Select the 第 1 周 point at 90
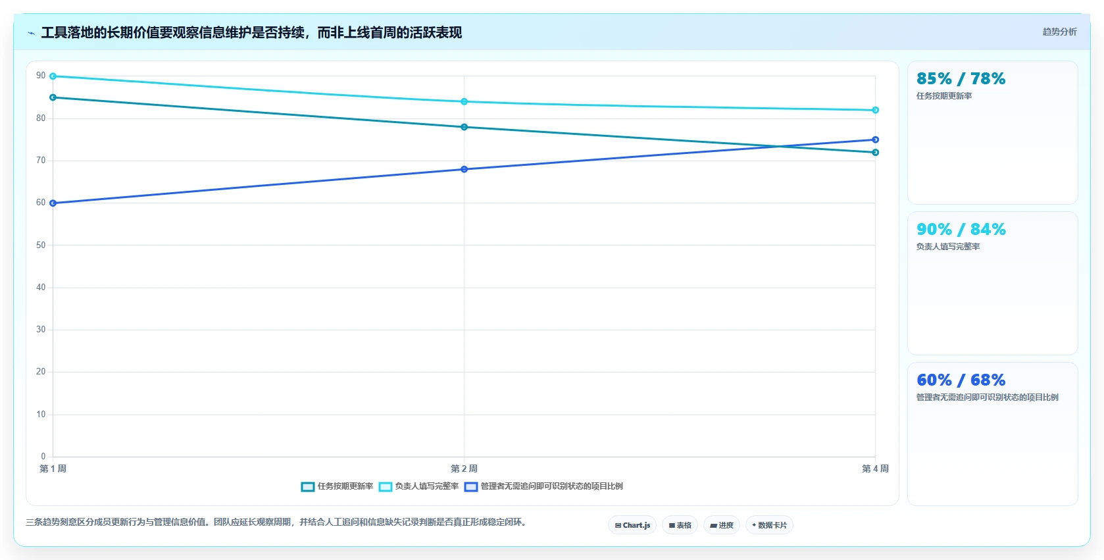 [x=53, y=76]
